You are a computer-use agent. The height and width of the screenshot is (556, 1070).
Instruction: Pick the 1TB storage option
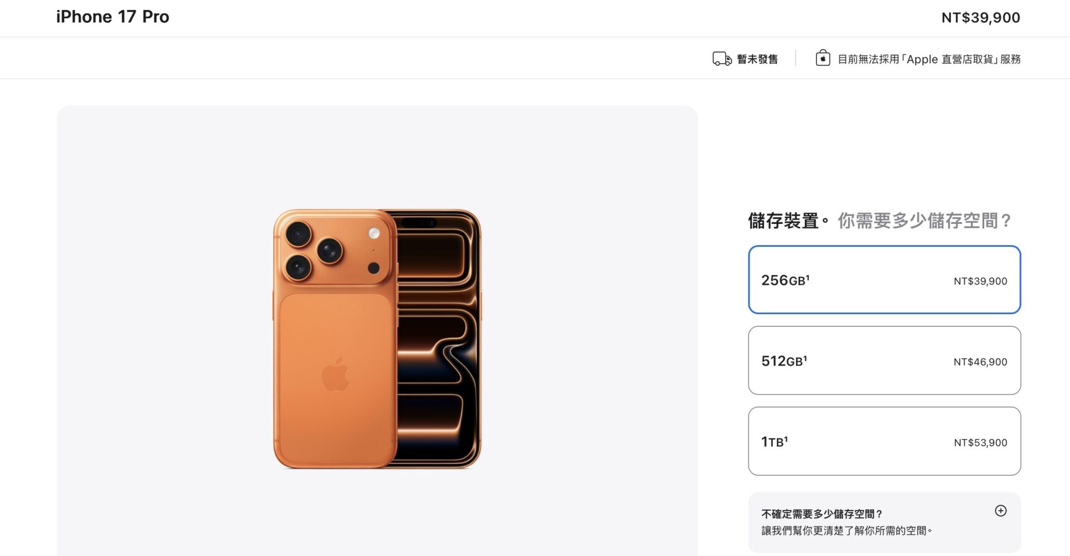[x=884, y=441]
